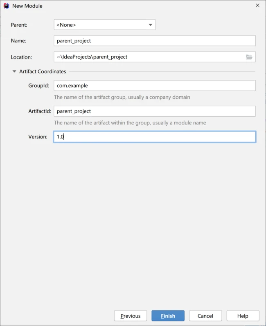Screen dimensions: 266x326
Task: Click the GroupId label
Action: pos(38,86)
